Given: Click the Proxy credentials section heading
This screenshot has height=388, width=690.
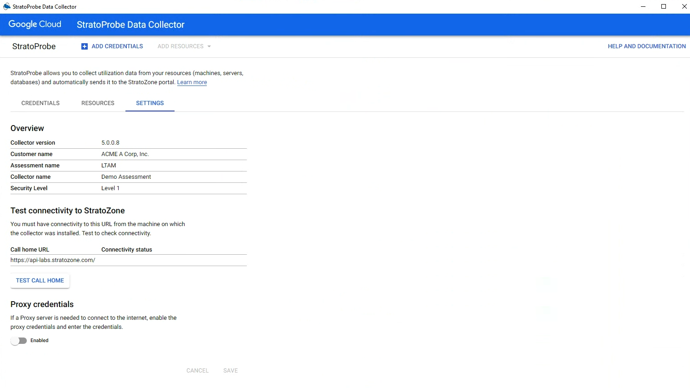Looking at the screenshot, I should tap(42, 304).
